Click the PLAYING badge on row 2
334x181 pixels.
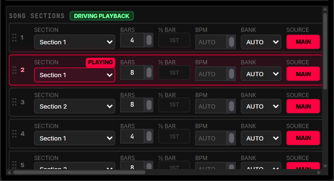[100, 62]
